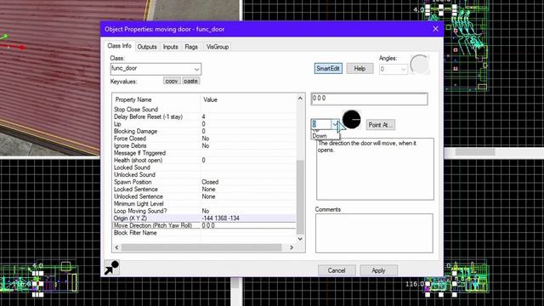Click the horizontal scroll left arrow
Image resolution: width=544 pixels, height=306 pixels.
[x=116, y=247]
